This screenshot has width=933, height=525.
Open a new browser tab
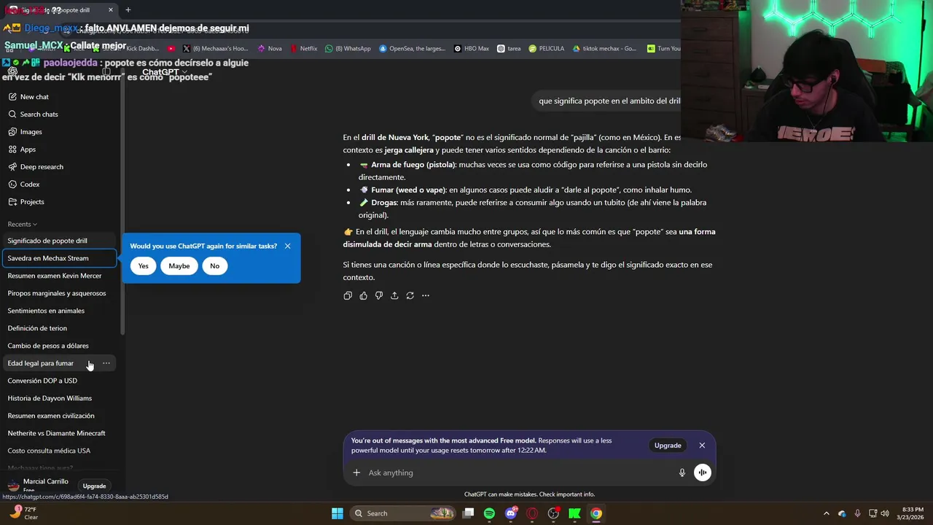point(128,10)
